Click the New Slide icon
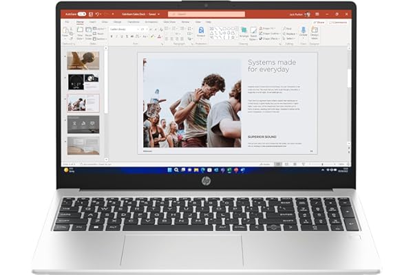The image size is (413, 275). (80, 33)
